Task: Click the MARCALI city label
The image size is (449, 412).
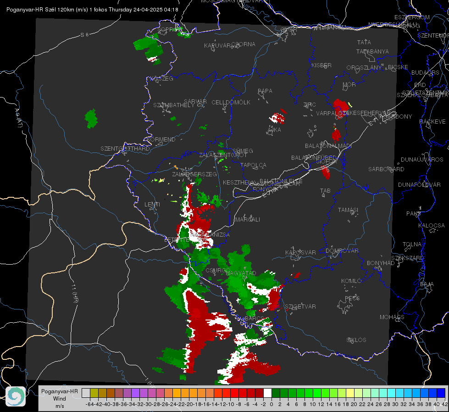Action: (248, 220)
